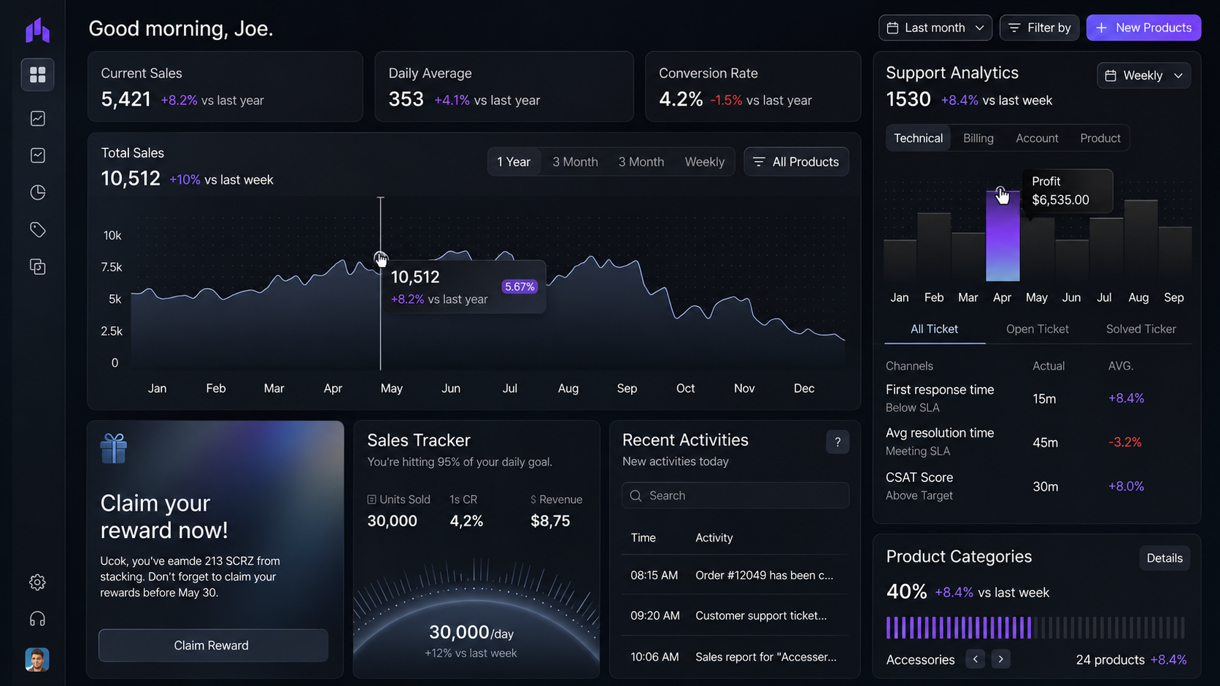The image size is (1220, 686).
Task: Open the Weekly dropdown in Support Analytics
Action: [1143, 75]
